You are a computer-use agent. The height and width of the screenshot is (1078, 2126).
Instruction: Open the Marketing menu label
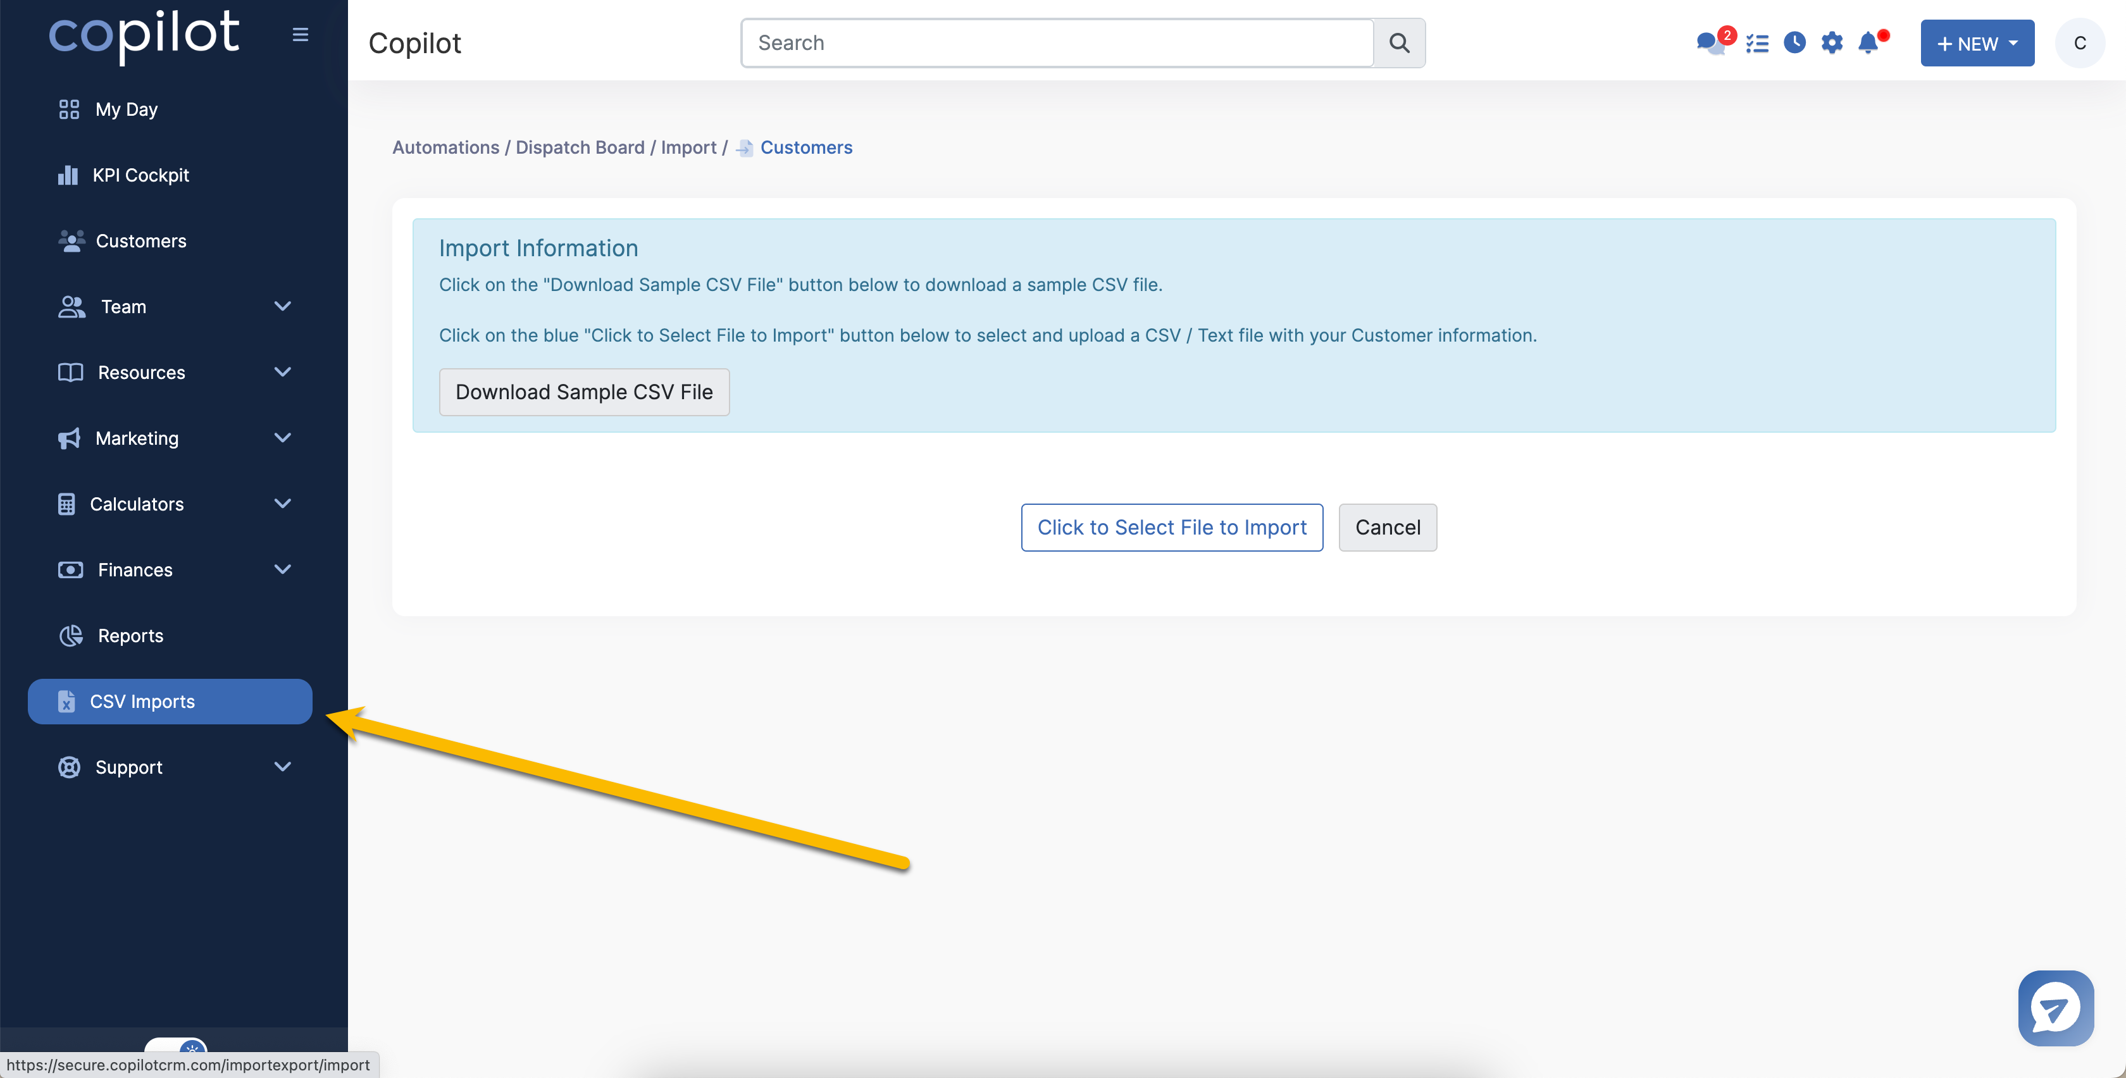(x=137, y=438)
